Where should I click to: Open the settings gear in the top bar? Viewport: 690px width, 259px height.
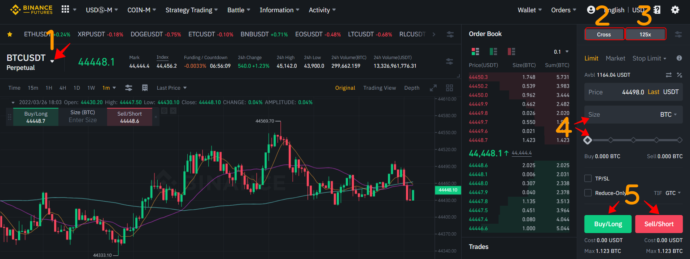(x=675, y=10)
